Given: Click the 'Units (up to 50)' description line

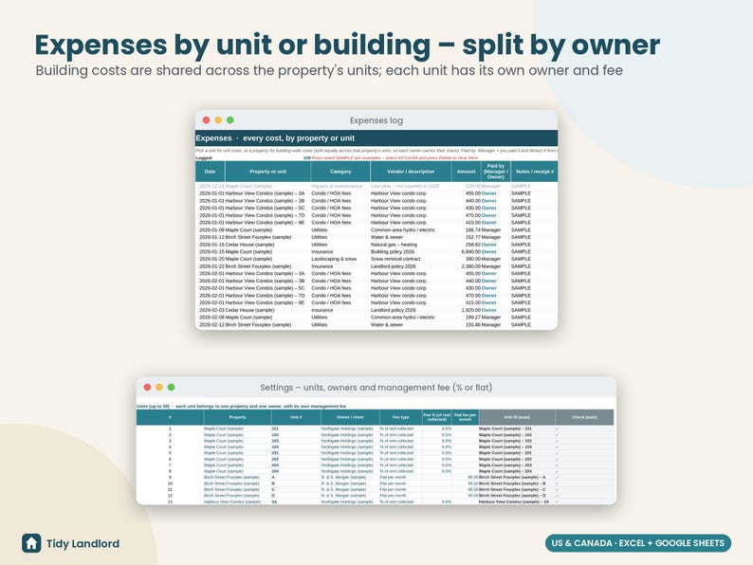Looking at the screenshot, I should coord(241,406).
